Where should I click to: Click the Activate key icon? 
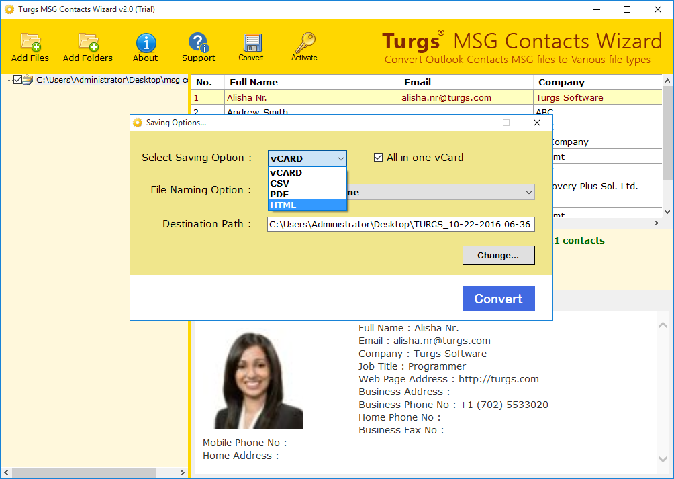(x=305, y=42)
